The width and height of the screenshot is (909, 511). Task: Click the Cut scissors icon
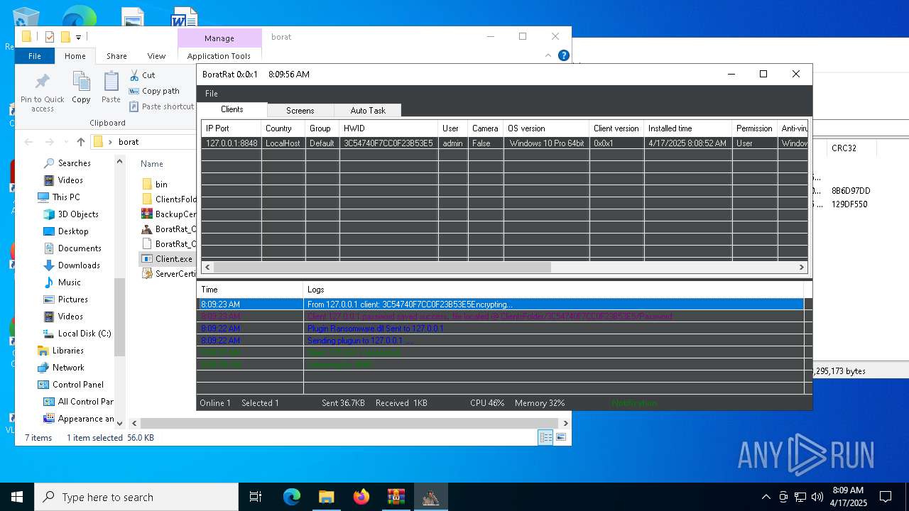[x=134, y=75]
